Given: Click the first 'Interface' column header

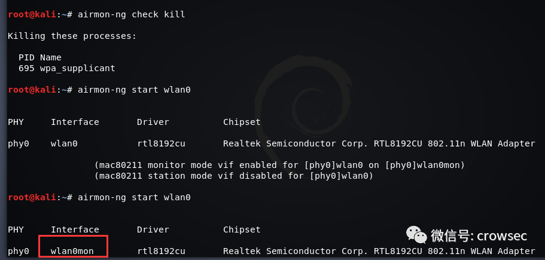Looking at the screenshot, I should coord(75,122).
